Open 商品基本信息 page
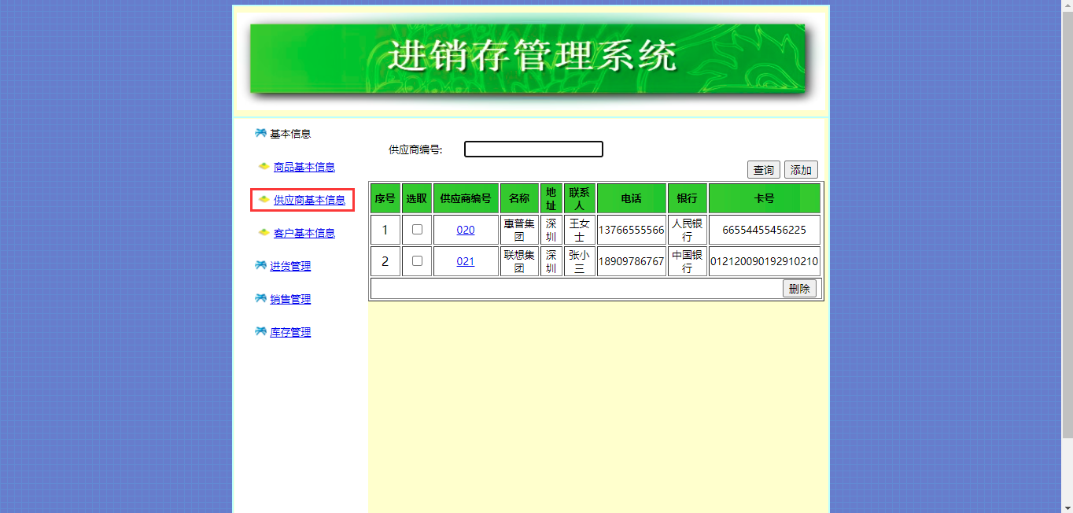Viewport: 1073px width, 513px height. pyautogui.click(x=304, y=167)
